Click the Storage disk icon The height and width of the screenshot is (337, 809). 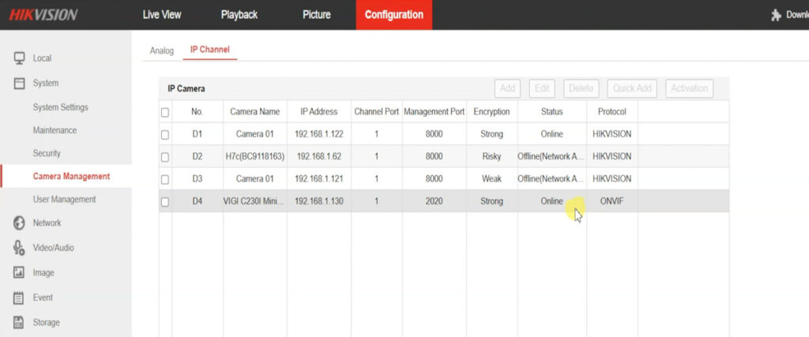click(x=20, y=322)
